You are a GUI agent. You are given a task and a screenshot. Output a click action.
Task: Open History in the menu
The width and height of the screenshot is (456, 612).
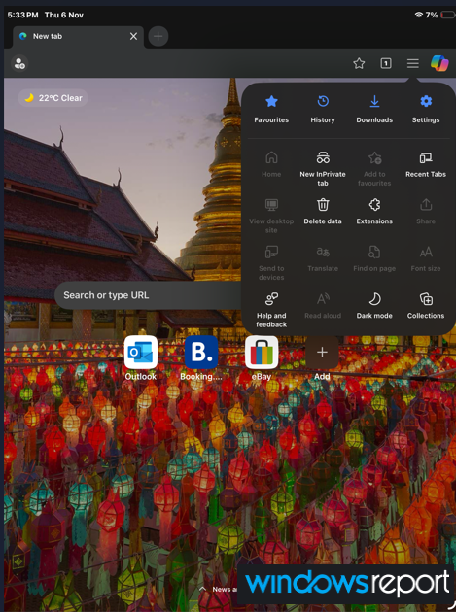coord(323,109)
